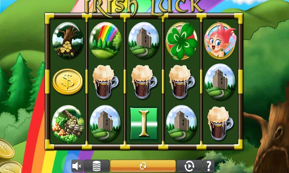Image resolution: width=289 pixels, height=173 pixels.
Task: Open the help question mark
Action: click(x=209, y=166)
